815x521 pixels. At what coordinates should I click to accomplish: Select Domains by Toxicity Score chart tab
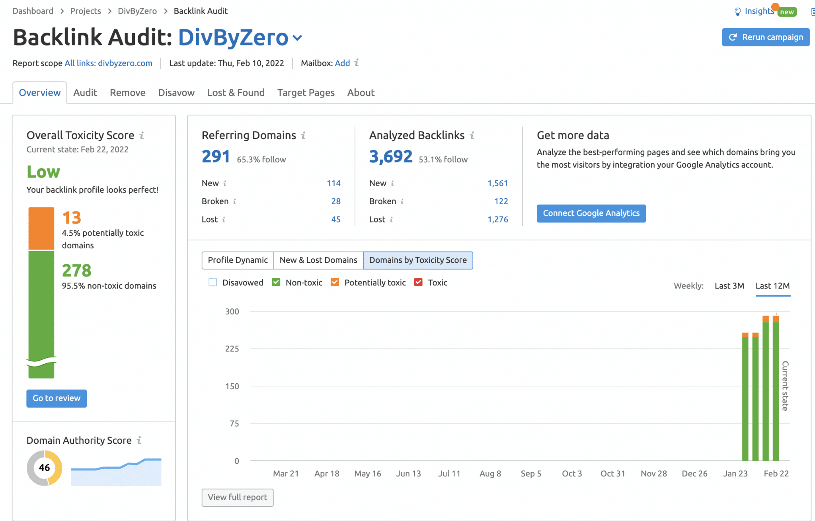click(418, 260)
